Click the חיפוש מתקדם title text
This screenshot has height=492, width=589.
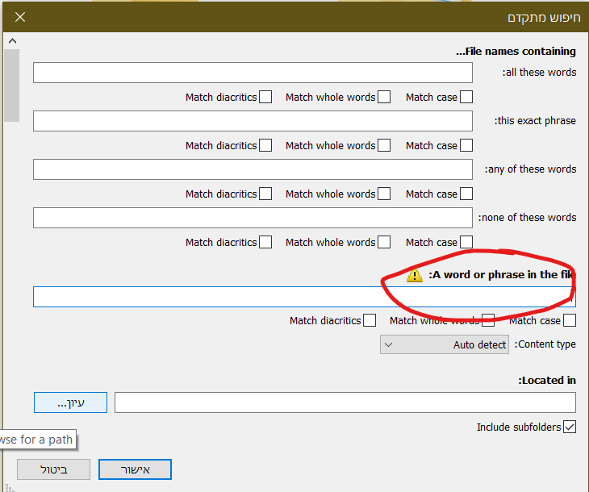[544, 18]
